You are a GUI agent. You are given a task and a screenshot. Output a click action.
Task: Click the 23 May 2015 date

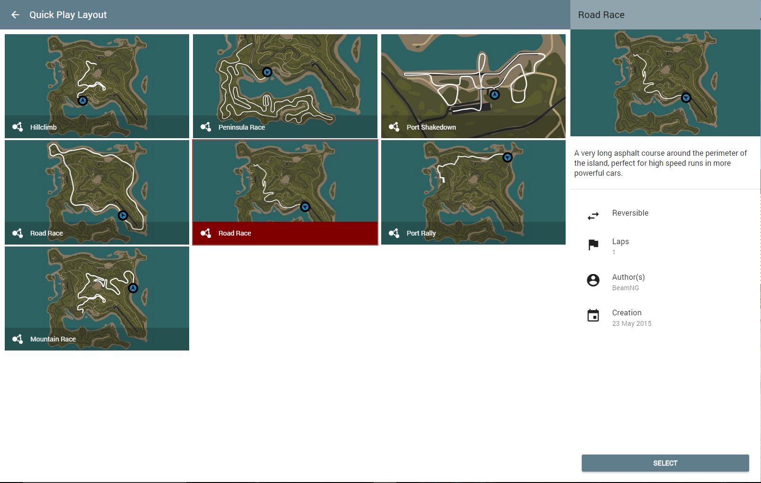click(632, 323)
